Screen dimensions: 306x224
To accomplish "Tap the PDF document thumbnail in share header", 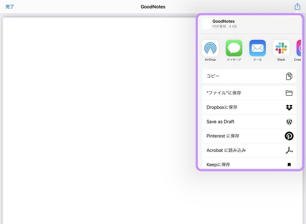I will [206, 24].
